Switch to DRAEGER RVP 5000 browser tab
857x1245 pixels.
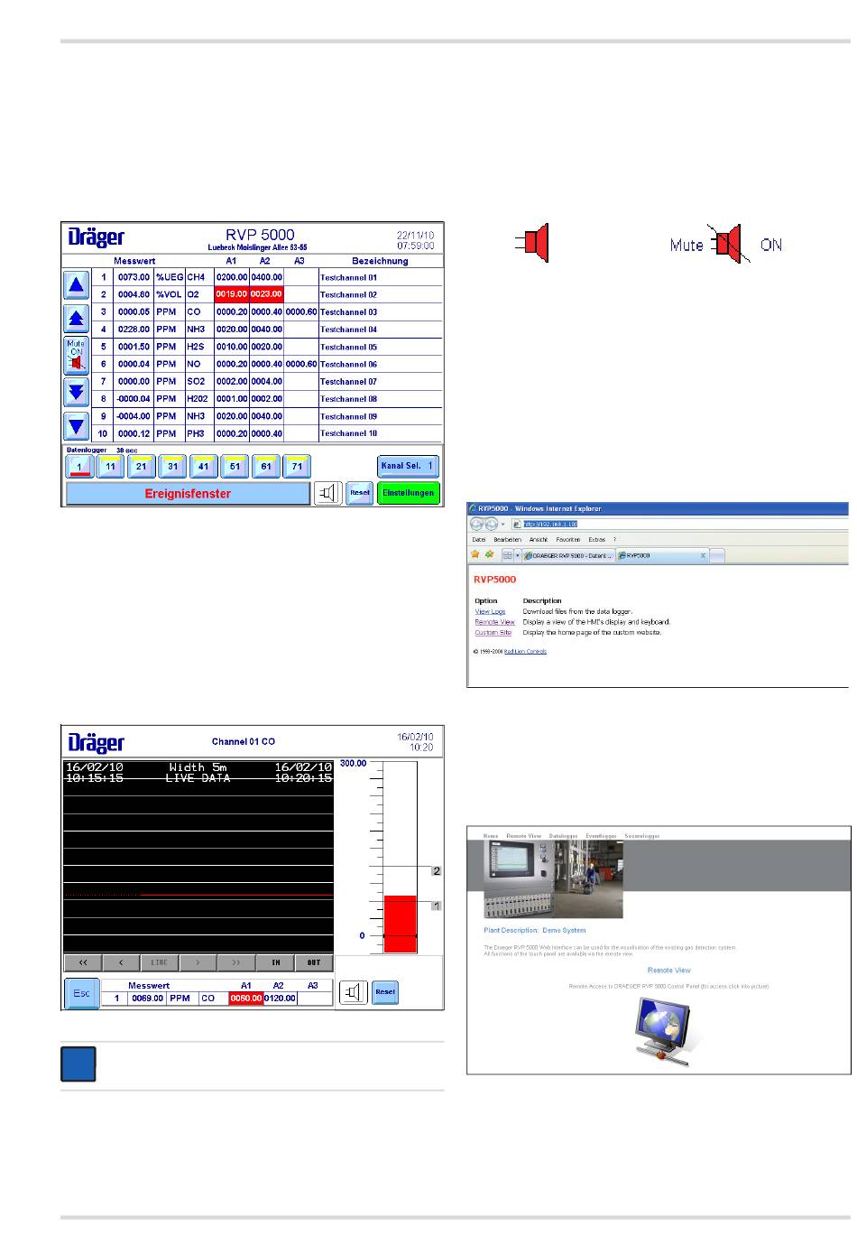coord(569,556)
